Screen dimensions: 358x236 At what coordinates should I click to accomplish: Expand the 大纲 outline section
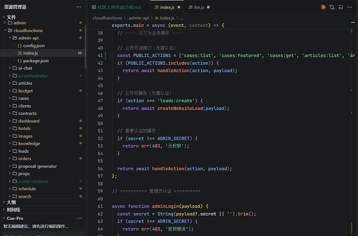pyautogui.click(x=4, y=202)
